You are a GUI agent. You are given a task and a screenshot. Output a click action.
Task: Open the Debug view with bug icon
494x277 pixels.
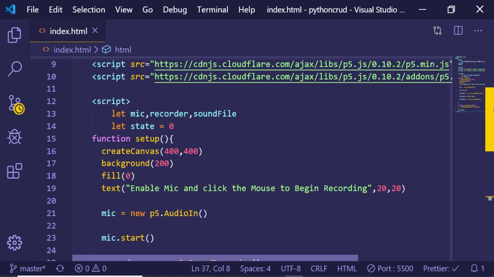coord(15,137)
